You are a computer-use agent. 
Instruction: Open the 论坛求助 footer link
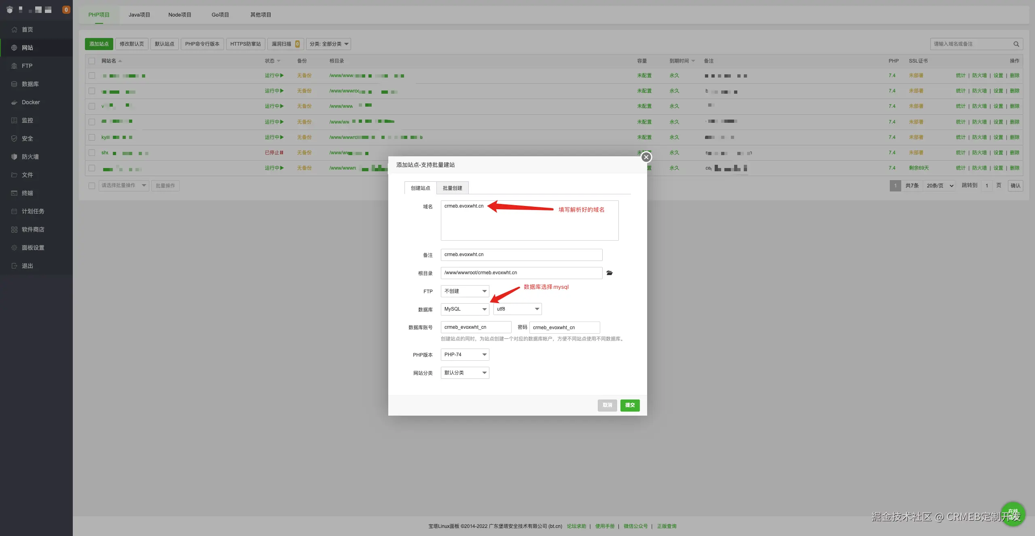576,526
